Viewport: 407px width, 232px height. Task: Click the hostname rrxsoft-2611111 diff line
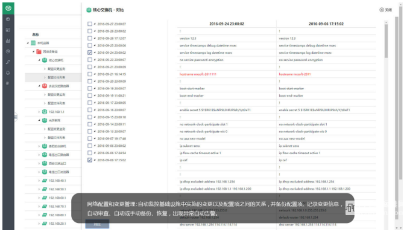click(198, 74)
